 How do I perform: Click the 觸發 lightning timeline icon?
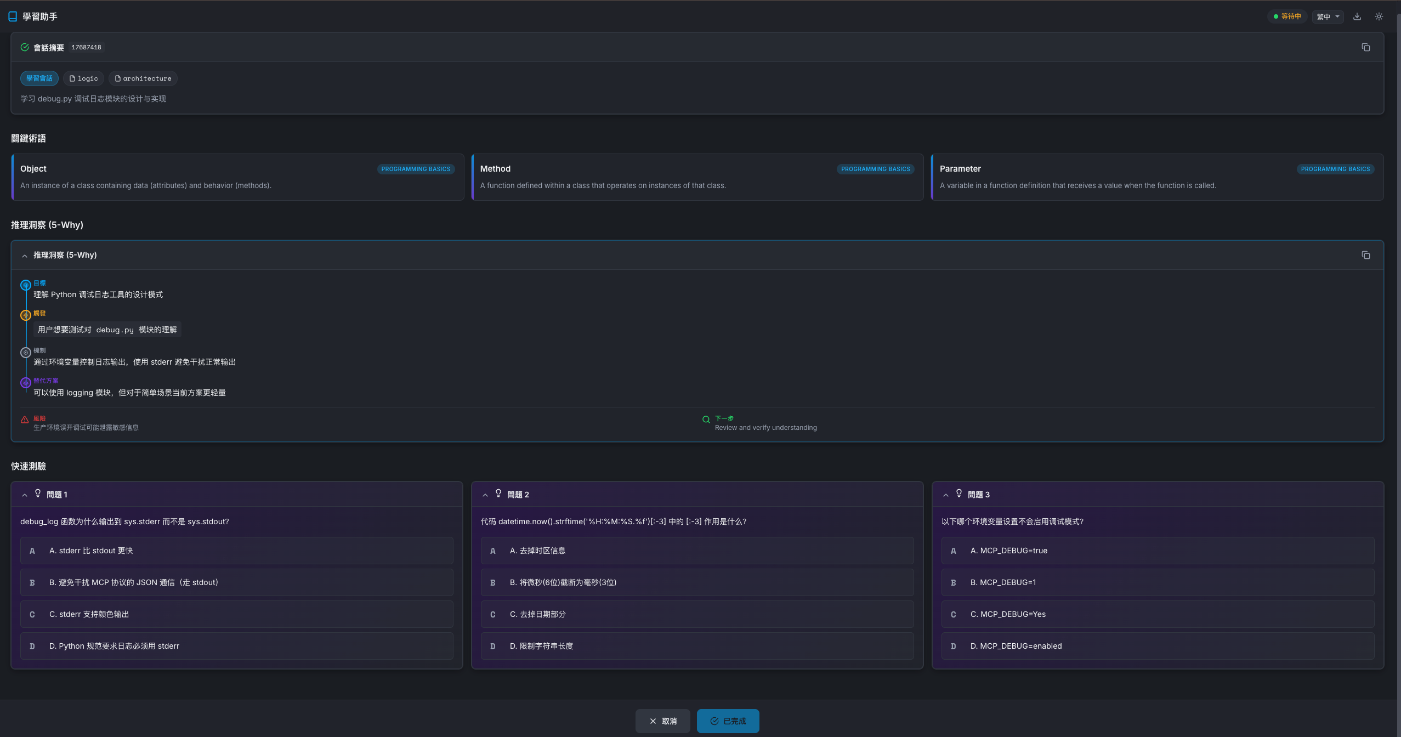click(26, 315)
